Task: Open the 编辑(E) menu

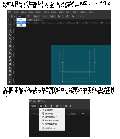Action: (x=24, y=12)
